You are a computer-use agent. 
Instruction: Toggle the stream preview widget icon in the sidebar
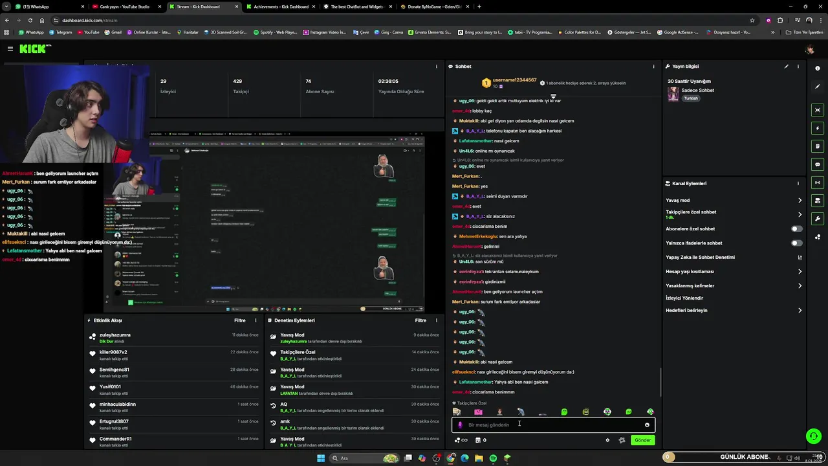pyautogui.click(x=818, y=110)
